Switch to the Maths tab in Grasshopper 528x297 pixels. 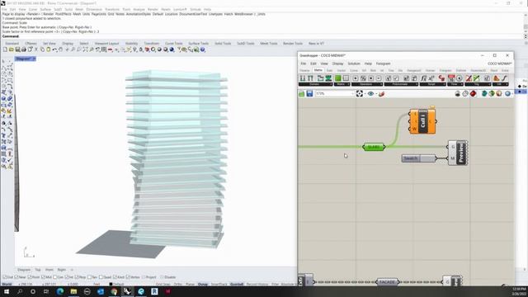point(318,70)
